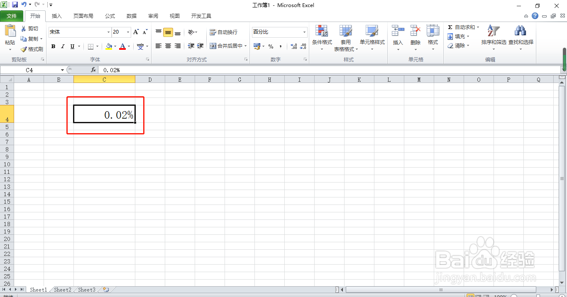Click the Copy (复制) button
Screen dimensions: 567x297
29,39
